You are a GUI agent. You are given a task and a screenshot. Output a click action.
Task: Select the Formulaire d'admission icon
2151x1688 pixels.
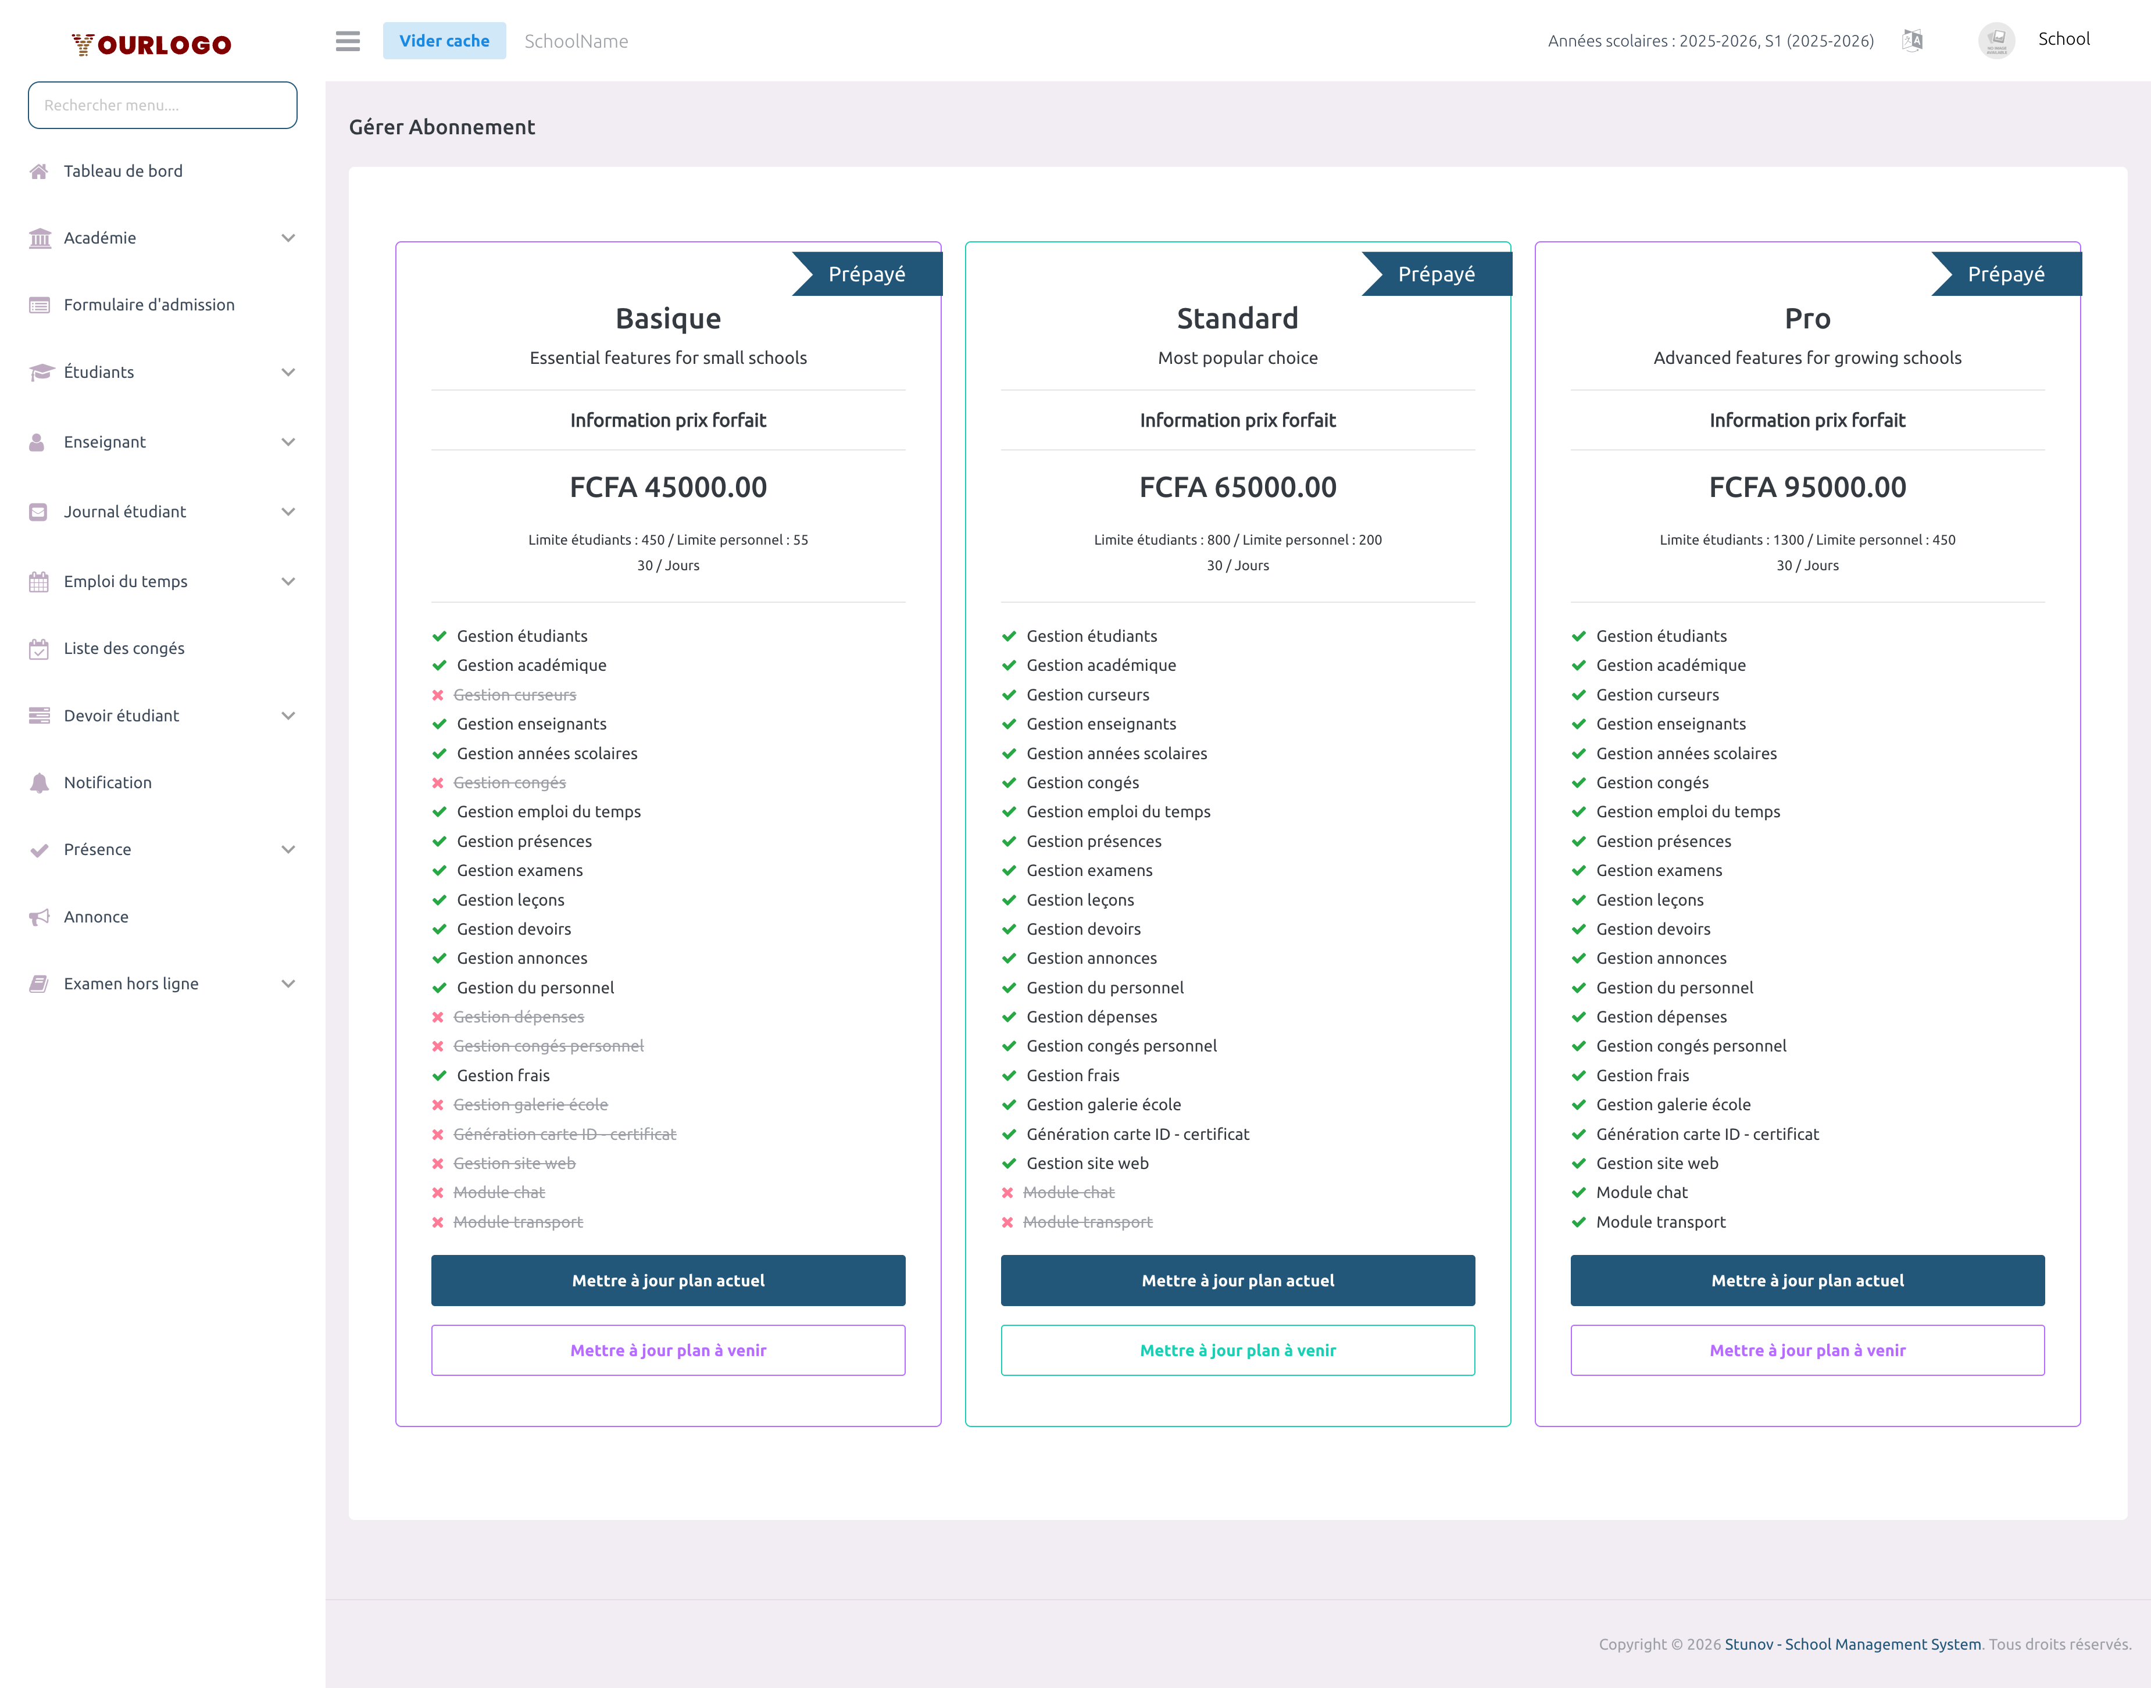[x=38, y=305]
